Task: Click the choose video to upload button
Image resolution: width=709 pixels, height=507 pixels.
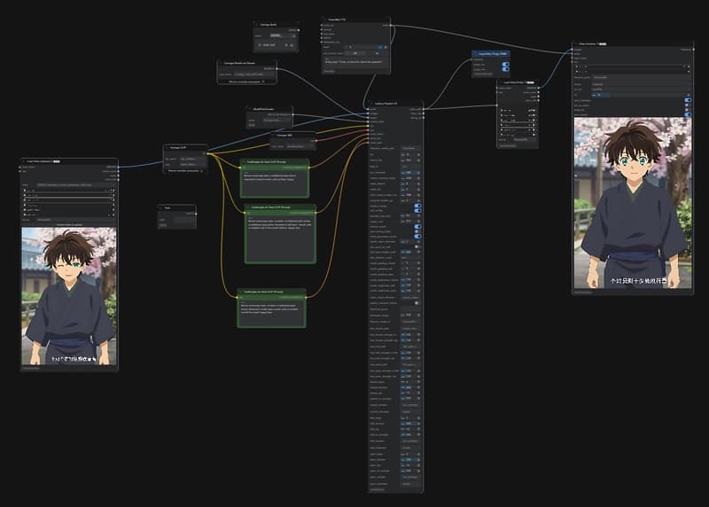Action: tap(69, 224)
